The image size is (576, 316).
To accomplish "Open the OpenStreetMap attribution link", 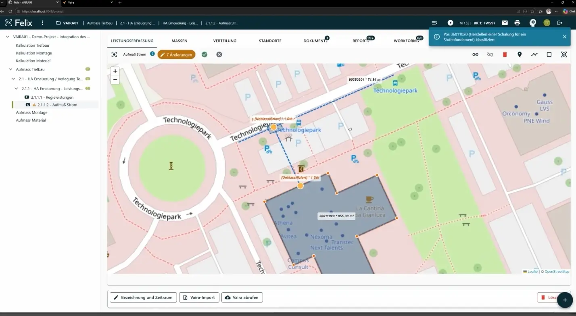I will pos(557,272).
